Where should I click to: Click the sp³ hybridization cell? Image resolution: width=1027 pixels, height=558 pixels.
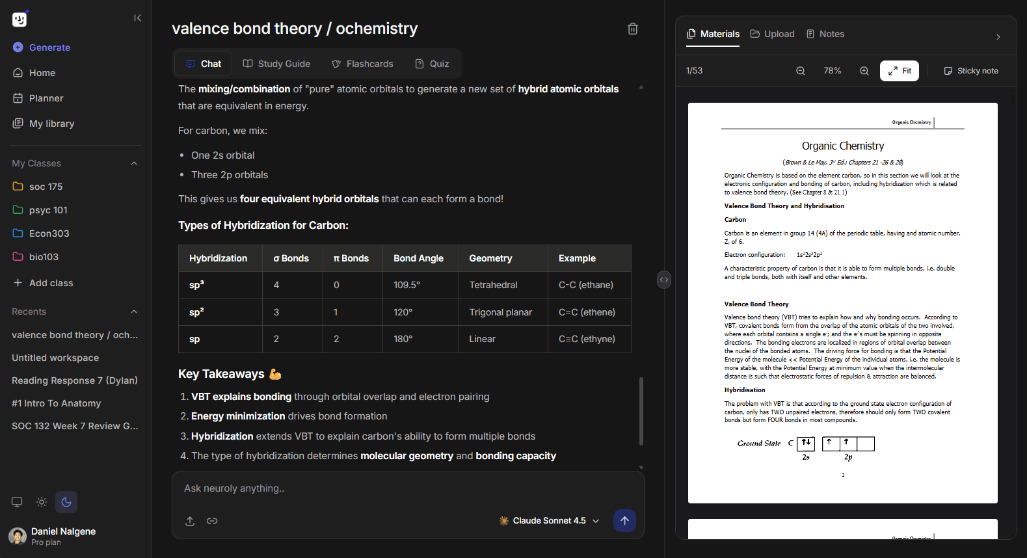(220, 285)
